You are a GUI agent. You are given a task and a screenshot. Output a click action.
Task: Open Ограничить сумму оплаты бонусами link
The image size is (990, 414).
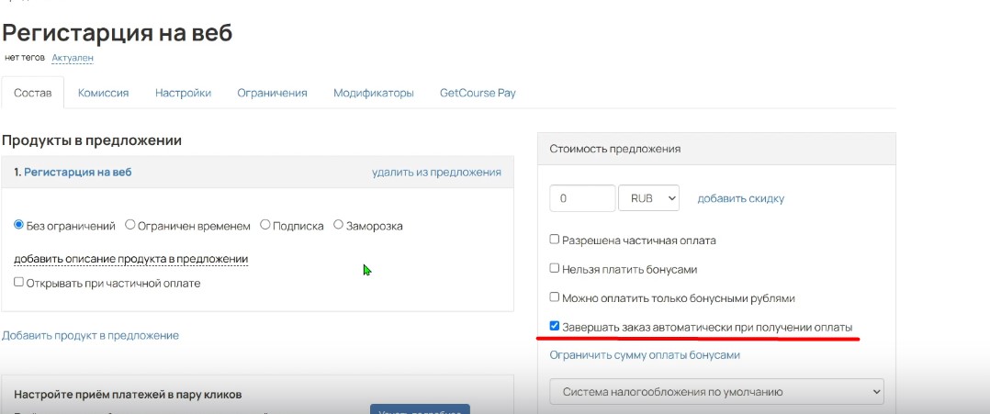coord(645,355)
